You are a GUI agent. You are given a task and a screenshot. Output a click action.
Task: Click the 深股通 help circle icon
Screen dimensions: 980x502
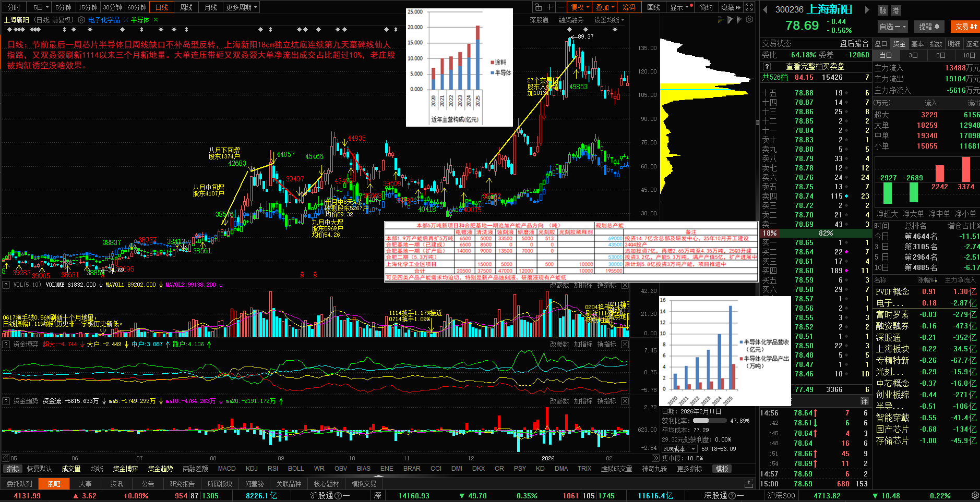coord(732,496)
